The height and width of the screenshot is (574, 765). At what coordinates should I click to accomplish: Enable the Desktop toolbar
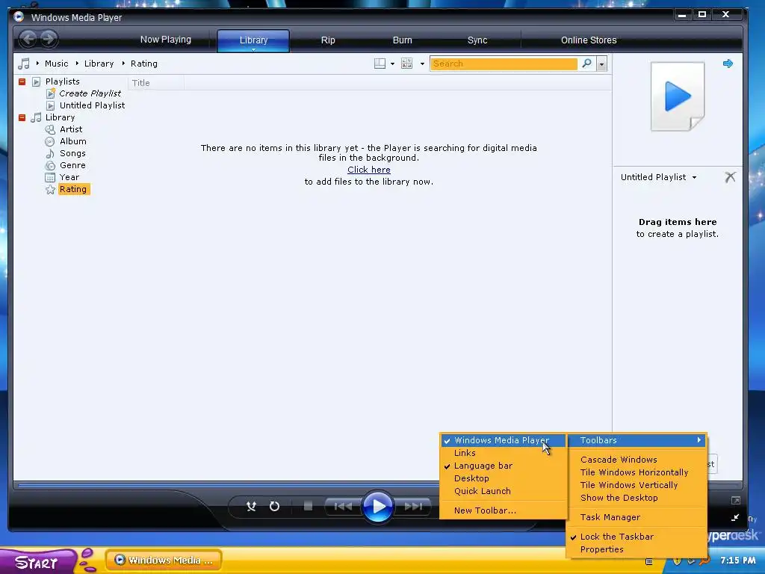(503, 478)
